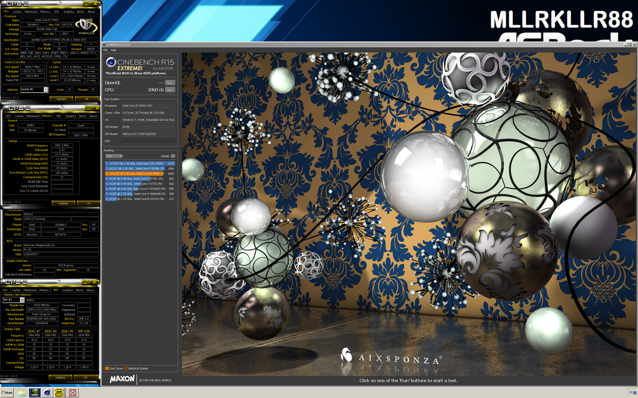Click the mainboard Model X299 OC Formula field
The image size is (638, 398).
tap(47, 219)
